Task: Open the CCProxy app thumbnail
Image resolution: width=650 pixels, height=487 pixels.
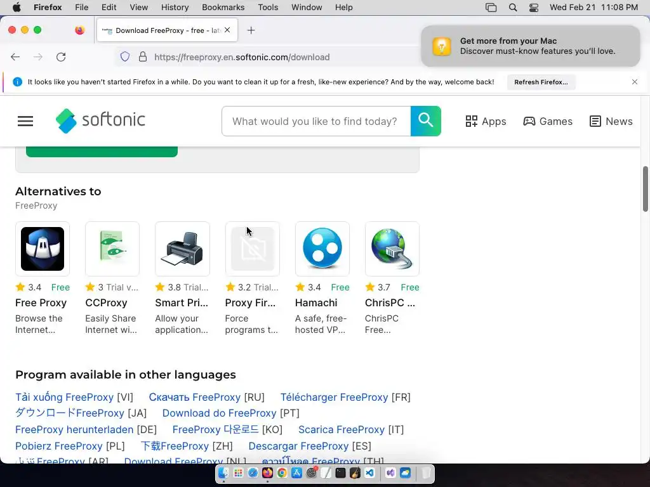Action: click(112, 249)
